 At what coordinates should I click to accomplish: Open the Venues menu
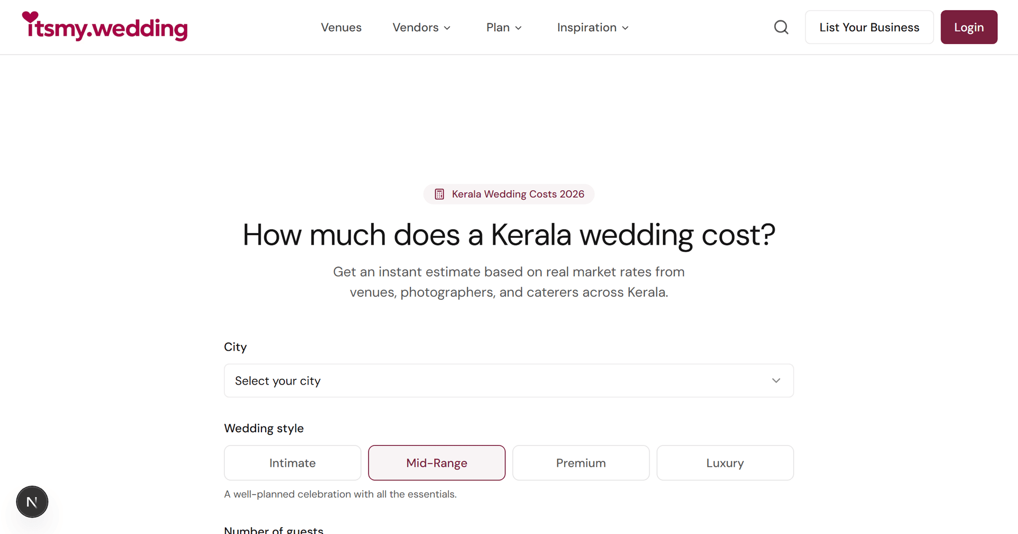coord(341,27)
